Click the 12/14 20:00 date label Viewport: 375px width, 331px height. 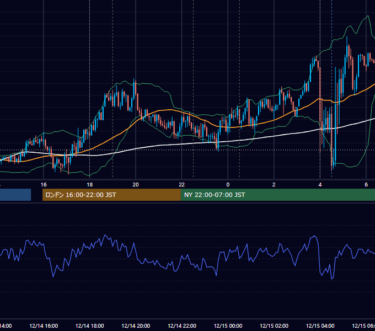pyautogui.click(x=136, y=325)
